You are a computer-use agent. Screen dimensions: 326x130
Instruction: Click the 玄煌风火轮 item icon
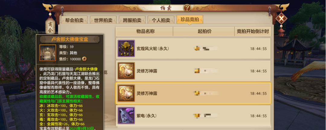point(126,48)
